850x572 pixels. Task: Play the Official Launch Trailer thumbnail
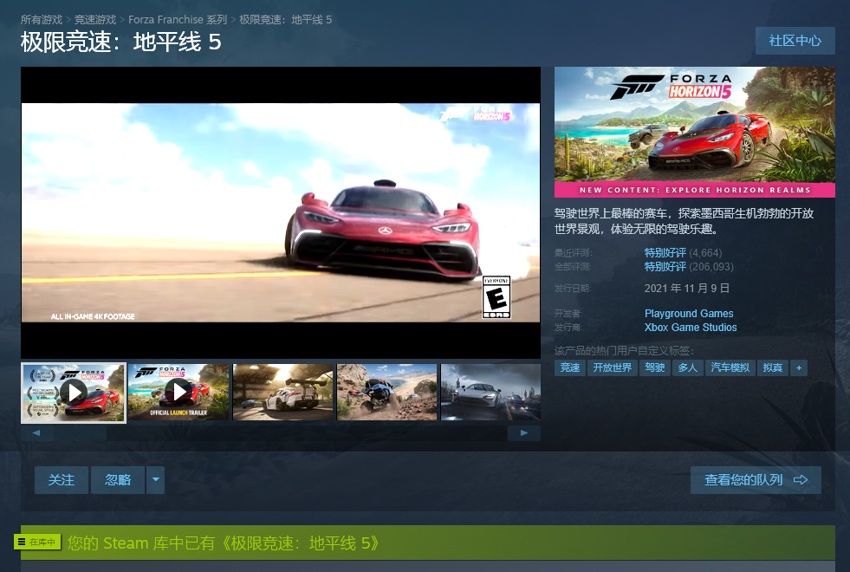click(x=178, y=392)
